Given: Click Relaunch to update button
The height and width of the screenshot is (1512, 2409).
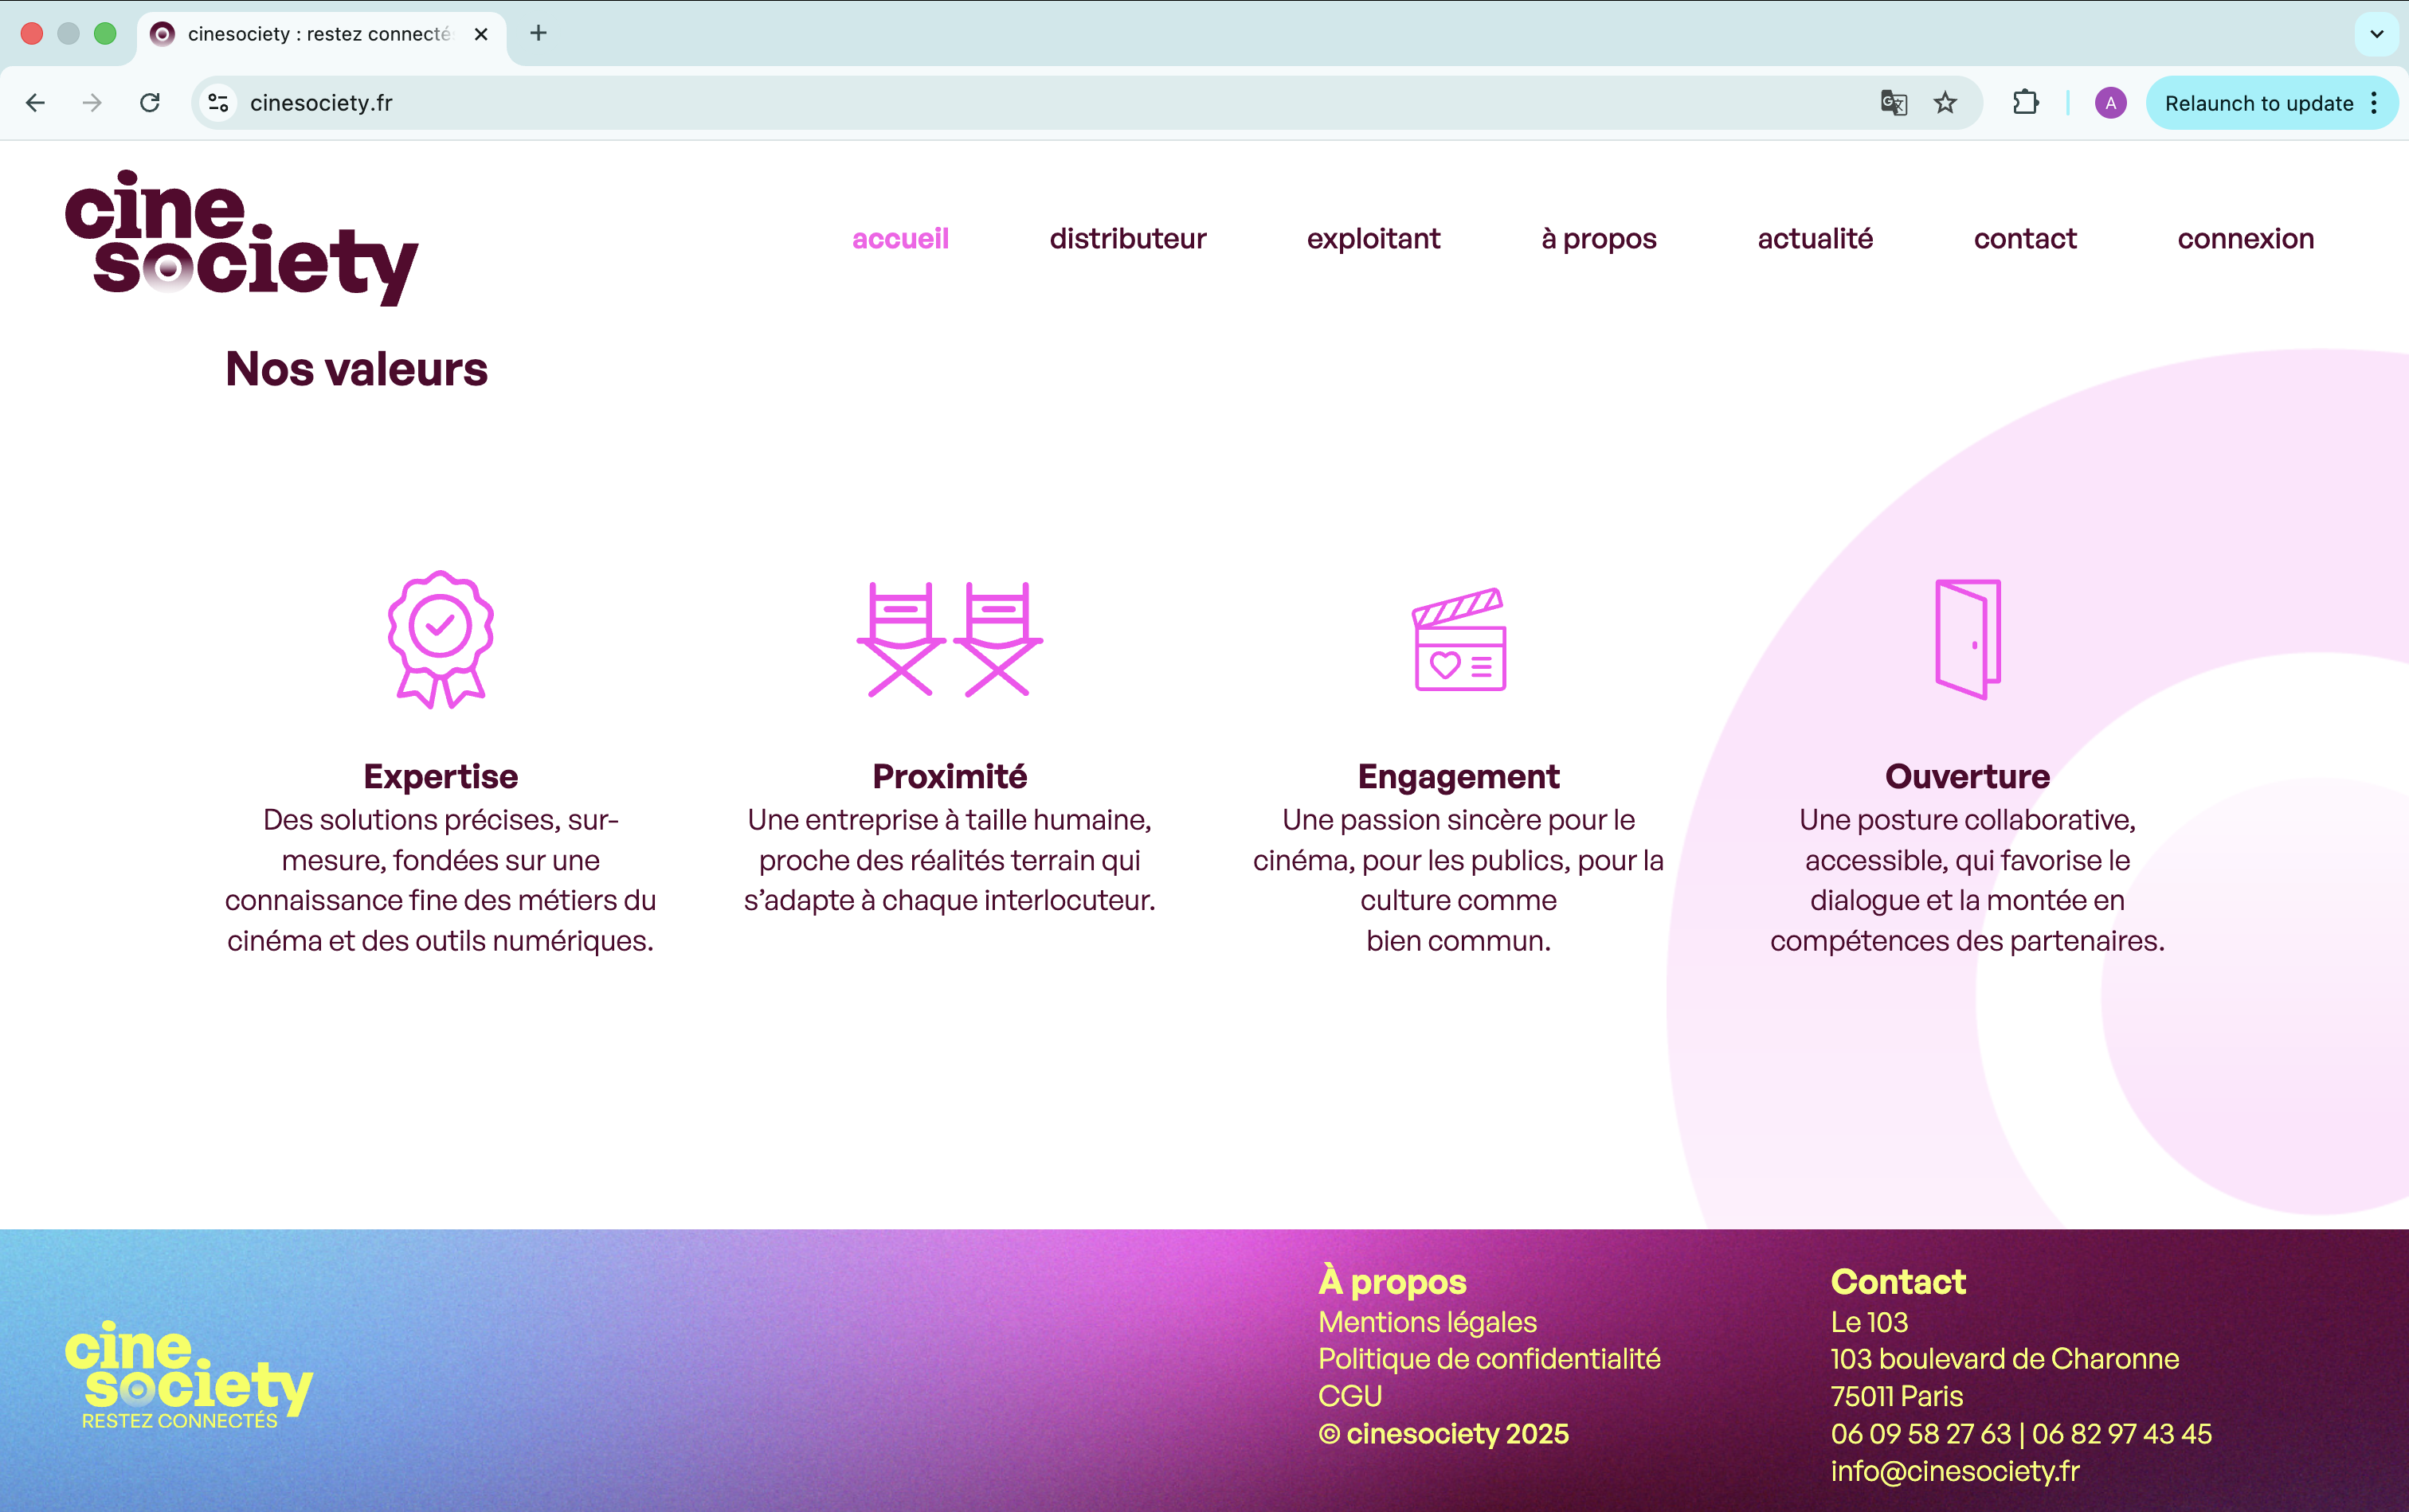Looking at the screenshot, I should [x=2258, y=103].
